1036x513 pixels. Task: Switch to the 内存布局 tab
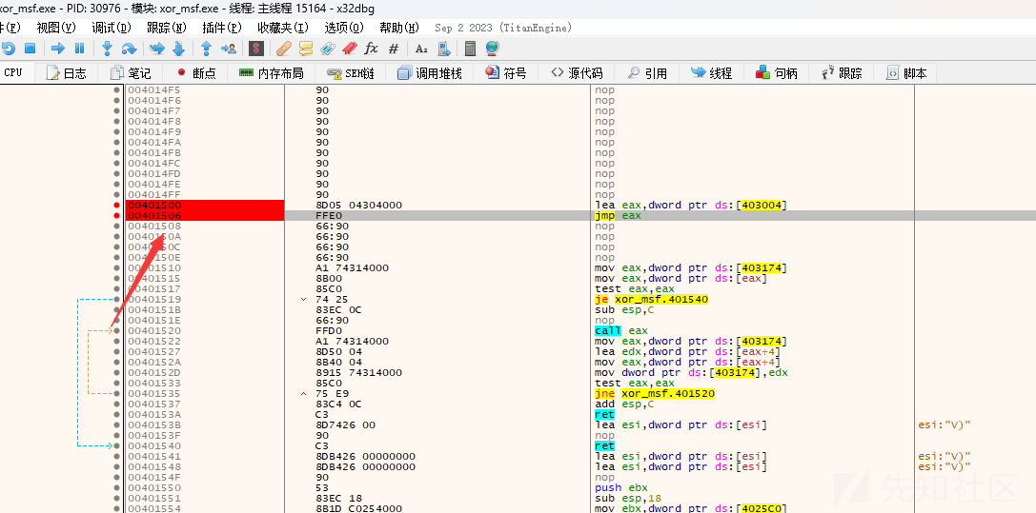(271, 73)
